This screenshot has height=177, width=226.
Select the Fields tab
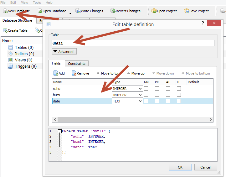(x=56, y=63)
